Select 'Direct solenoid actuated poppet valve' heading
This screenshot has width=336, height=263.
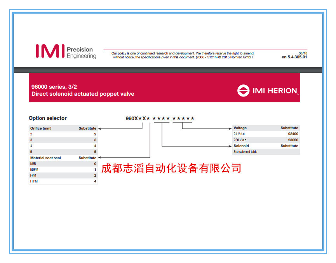click(83, 94)
